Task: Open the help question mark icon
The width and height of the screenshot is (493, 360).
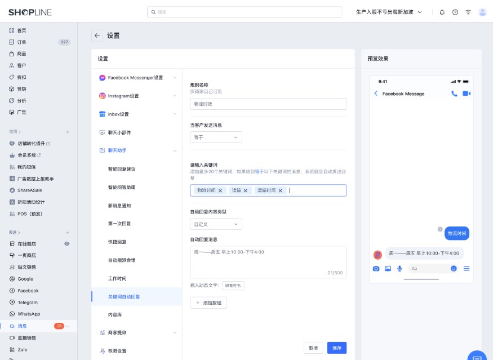Action: (455, 12)
